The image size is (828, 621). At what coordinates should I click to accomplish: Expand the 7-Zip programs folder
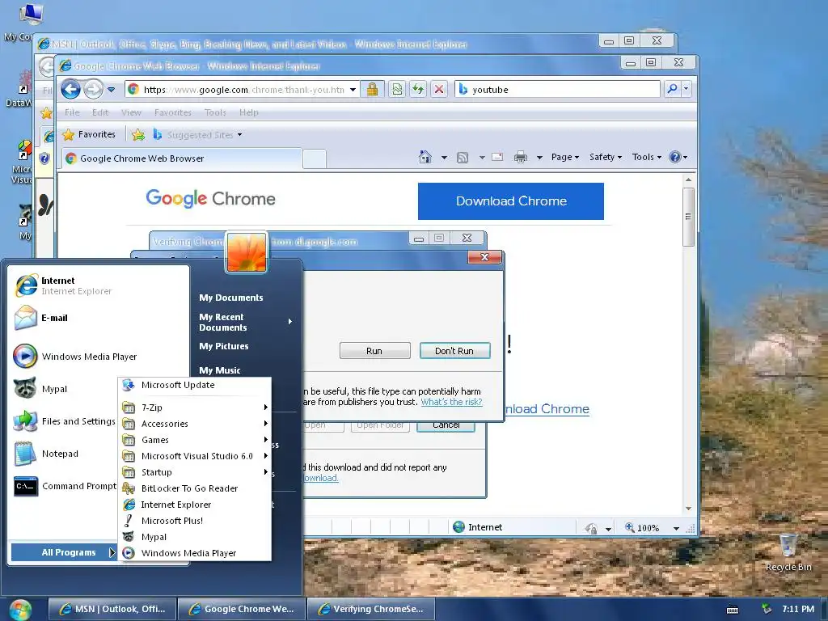click(x=194, y=408)
